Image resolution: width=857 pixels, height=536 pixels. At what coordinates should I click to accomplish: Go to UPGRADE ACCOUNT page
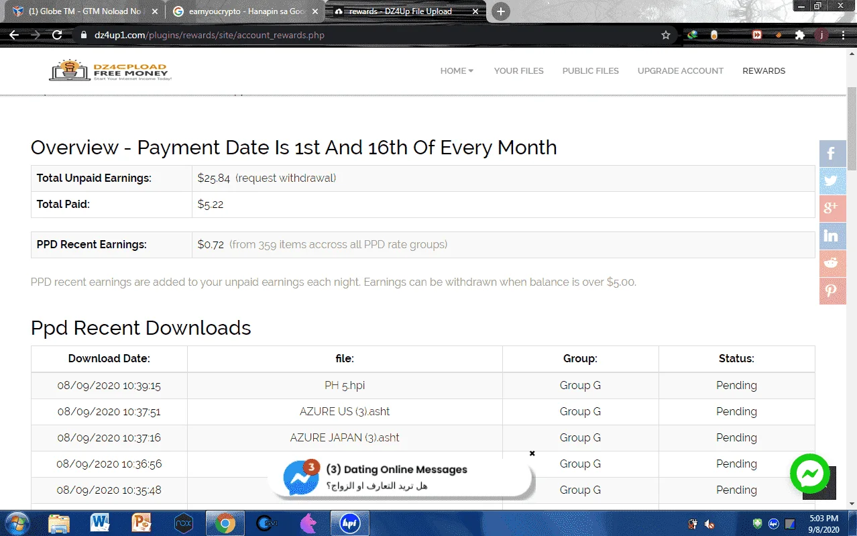(x=681, y=70)
